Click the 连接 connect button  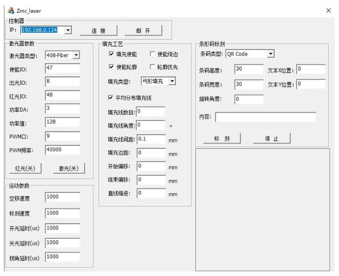[x=99, y=30]
